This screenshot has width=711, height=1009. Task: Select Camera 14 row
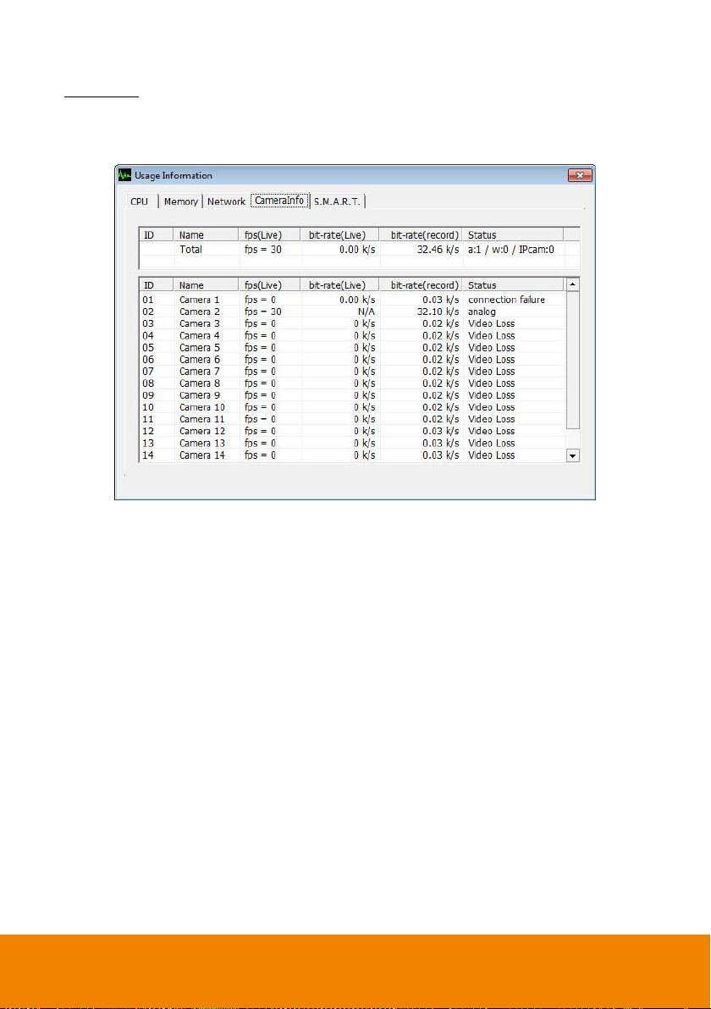(353, 455)
